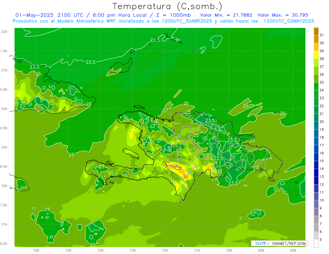Click the '20N' latitude axis label
This screenshot has width=329, height=254.
[4, 109]
